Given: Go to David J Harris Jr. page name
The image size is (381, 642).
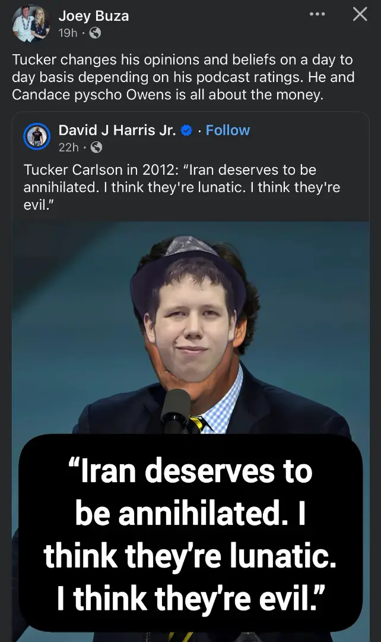Looking at the screenshot, I should point(118,130).
